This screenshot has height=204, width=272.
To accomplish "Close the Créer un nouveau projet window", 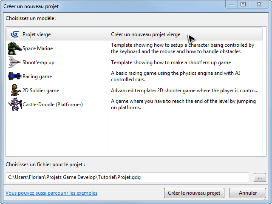I will tap(259, 5).
